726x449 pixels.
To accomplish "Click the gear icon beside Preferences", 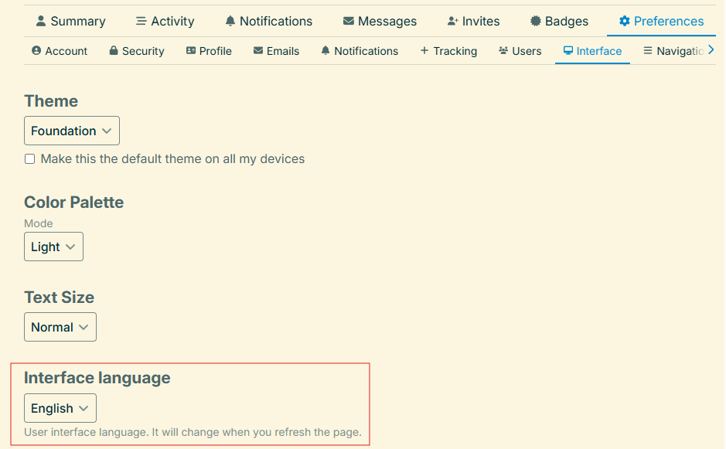I will (x=624, y=21).
